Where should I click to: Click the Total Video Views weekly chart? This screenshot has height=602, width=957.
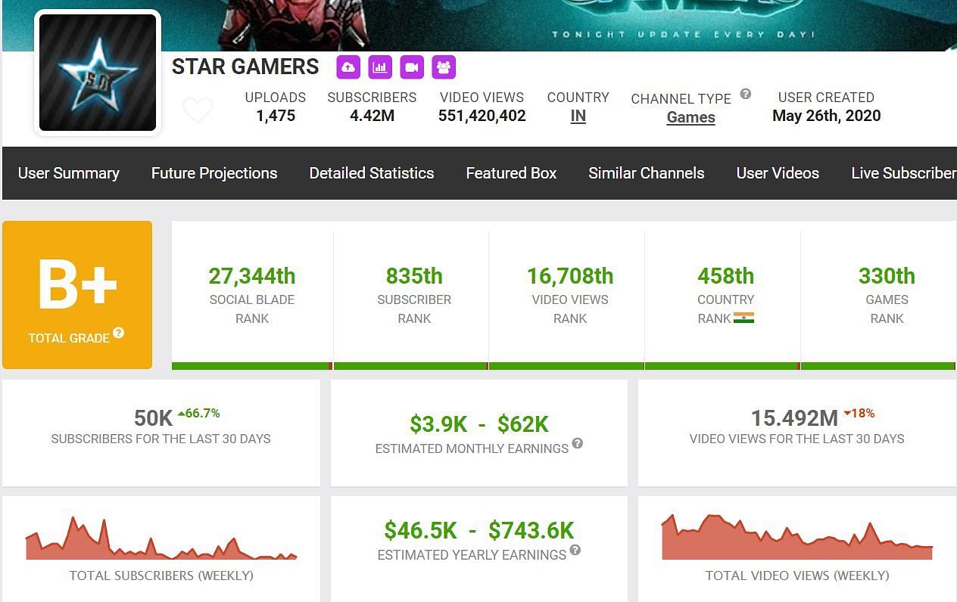click(797, 537)
